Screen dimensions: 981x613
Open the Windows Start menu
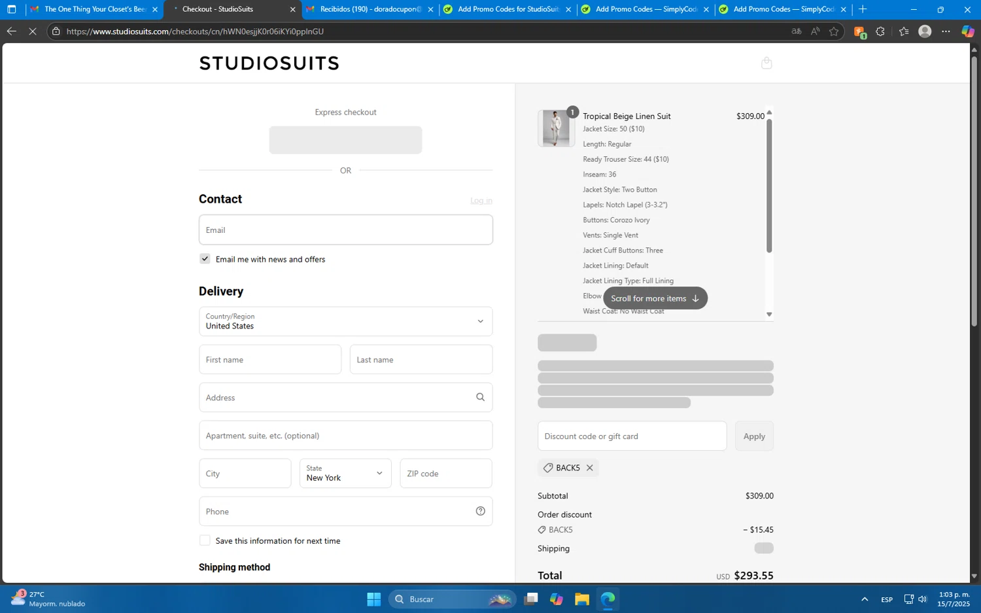(373, 599)
